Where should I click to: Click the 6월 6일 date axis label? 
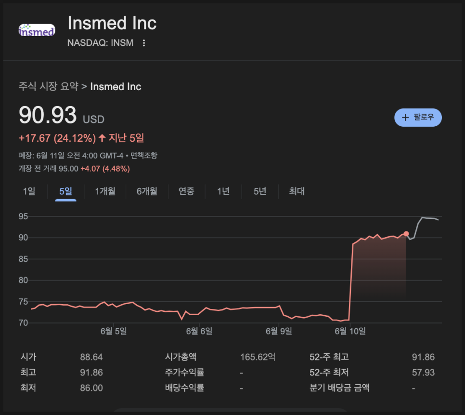pos(199,331)
